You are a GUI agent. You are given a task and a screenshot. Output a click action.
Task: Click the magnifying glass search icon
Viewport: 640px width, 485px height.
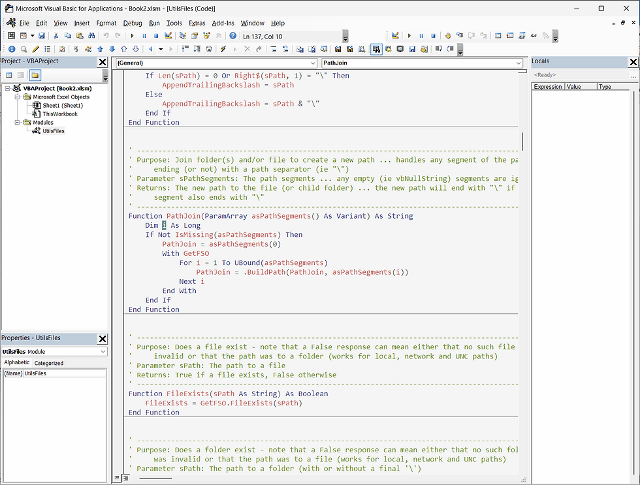[24, 49]
